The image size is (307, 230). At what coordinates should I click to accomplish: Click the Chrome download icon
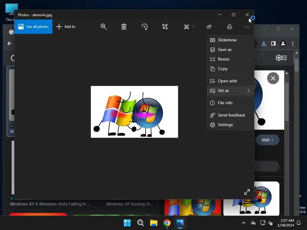264,43
